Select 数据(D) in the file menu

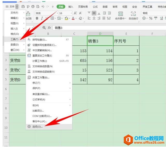click(x=15, y=45)
